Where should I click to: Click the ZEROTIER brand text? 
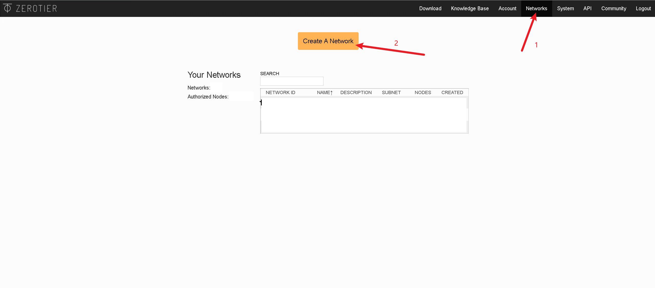pyautogui.click(x=36, y=8)
